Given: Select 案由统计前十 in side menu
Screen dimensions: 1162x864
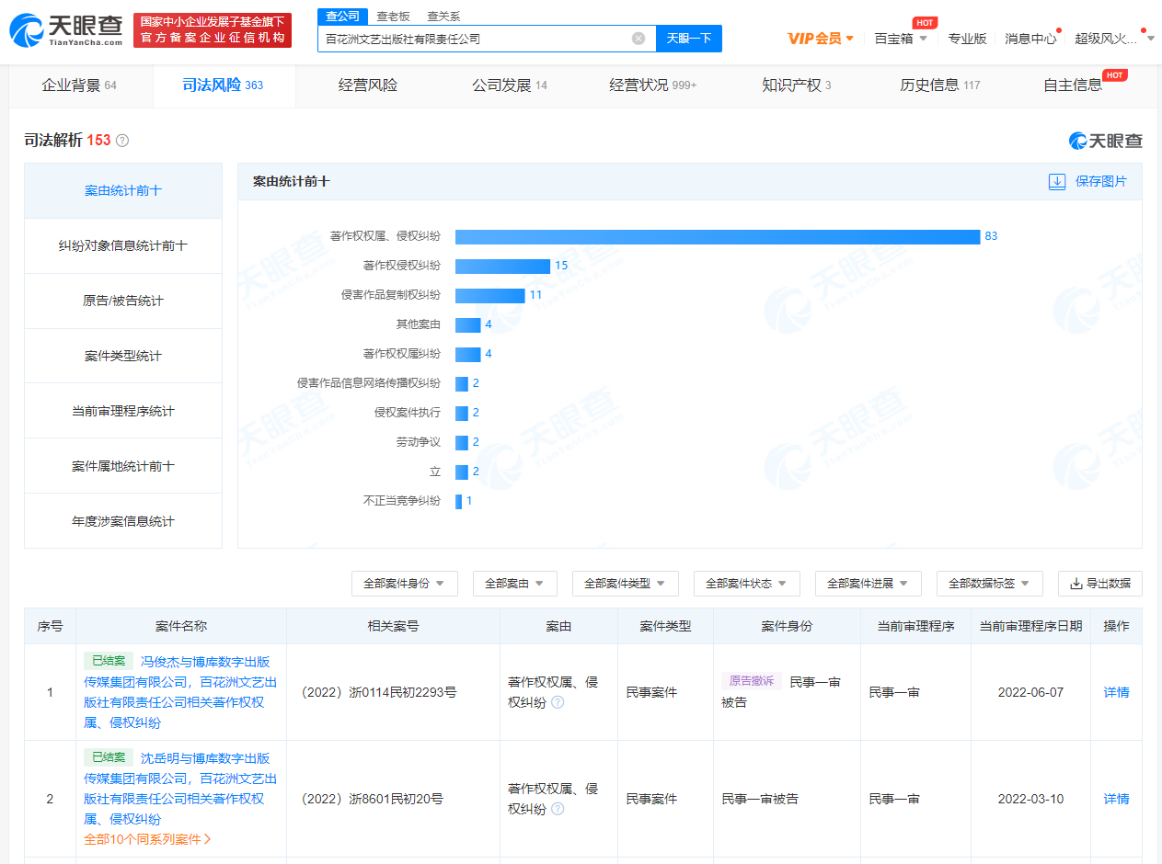Looking at the screenshot, I should pos(123,191).
